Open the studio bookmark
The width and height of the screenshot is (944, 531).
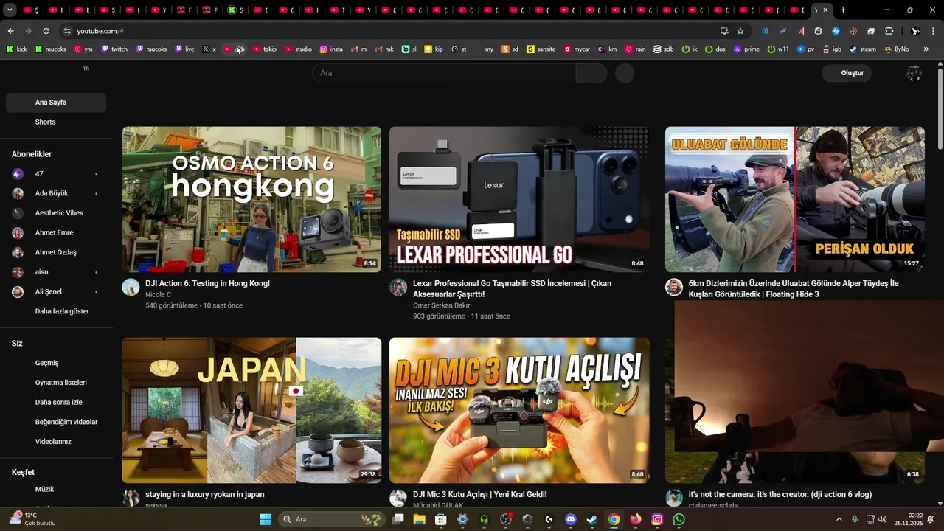299,49
